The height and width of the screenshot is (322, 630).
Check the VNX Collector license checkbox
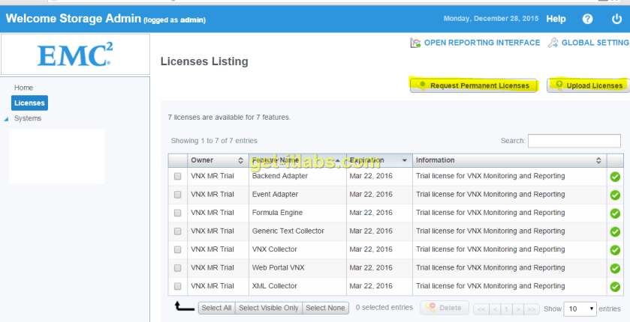178,249
